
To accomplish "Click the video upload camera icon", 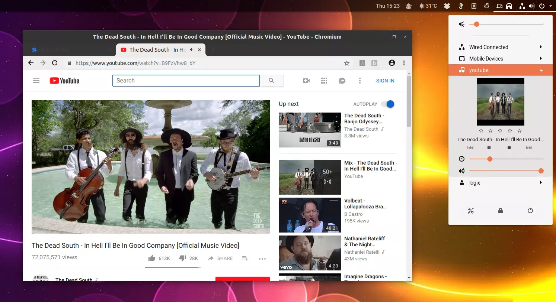I will (306, 80).
